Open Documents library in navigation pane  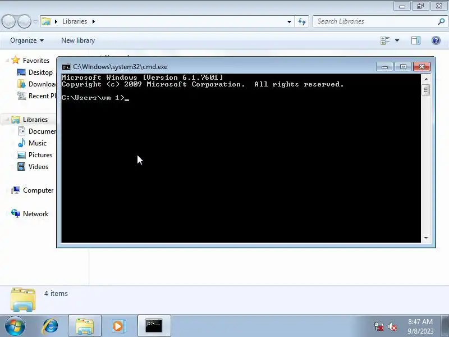click(42, 131)
